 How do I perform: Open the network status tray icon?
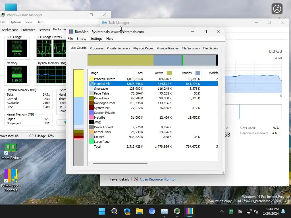[x=249, y=211]
